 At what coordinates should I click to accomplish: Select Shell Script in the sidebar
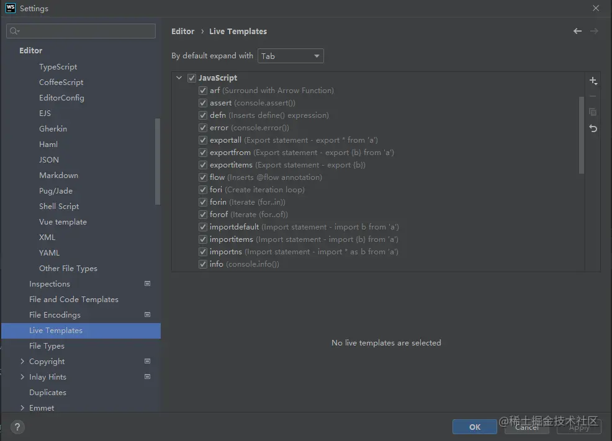(x=59, y=207)
